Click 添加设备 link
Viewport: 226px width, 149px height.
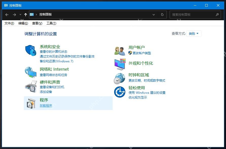(x=46, y=92)
